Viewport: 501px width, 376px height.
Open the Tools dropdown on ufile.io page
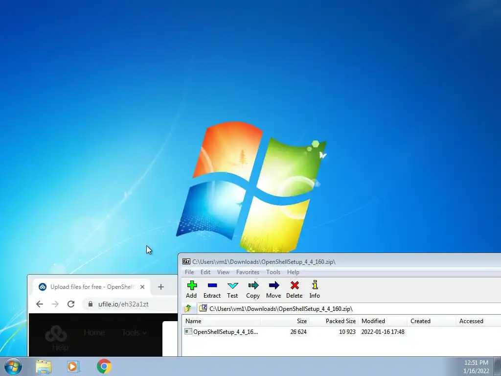pyautogui.click(x=134, y=332)
